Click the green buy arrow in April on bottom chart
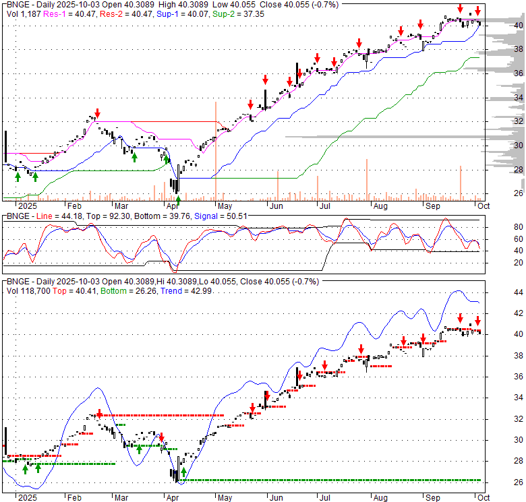Viewport: 526px width, 502px height. click(183, 472)
